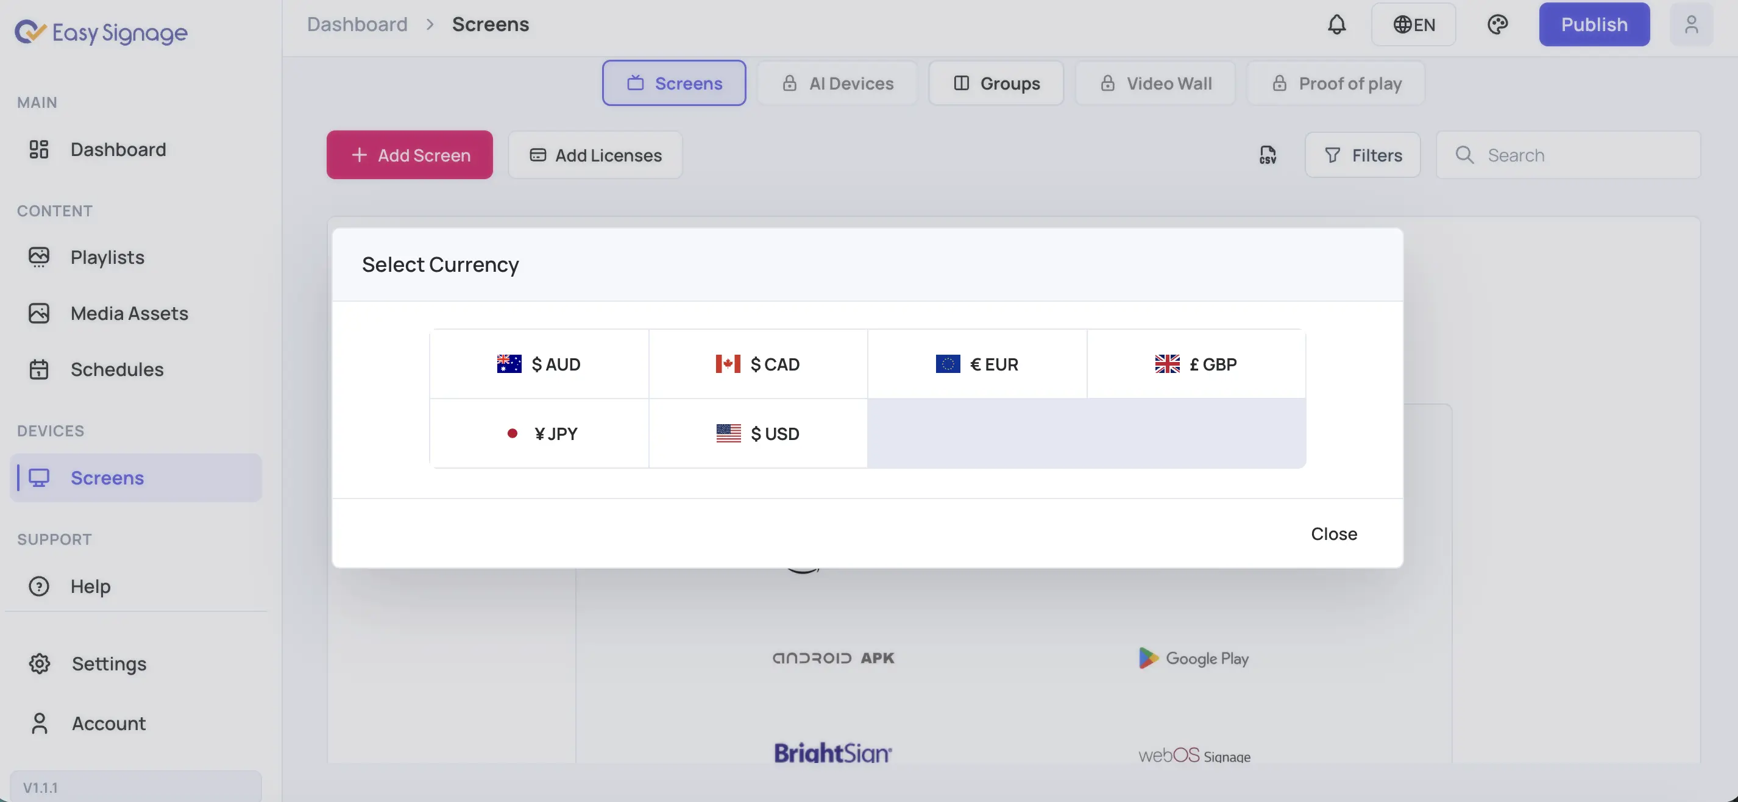Screen dimensions: 1738x802
Task: Choose the ¥ JPY currency option
Action: coord(539,433)
